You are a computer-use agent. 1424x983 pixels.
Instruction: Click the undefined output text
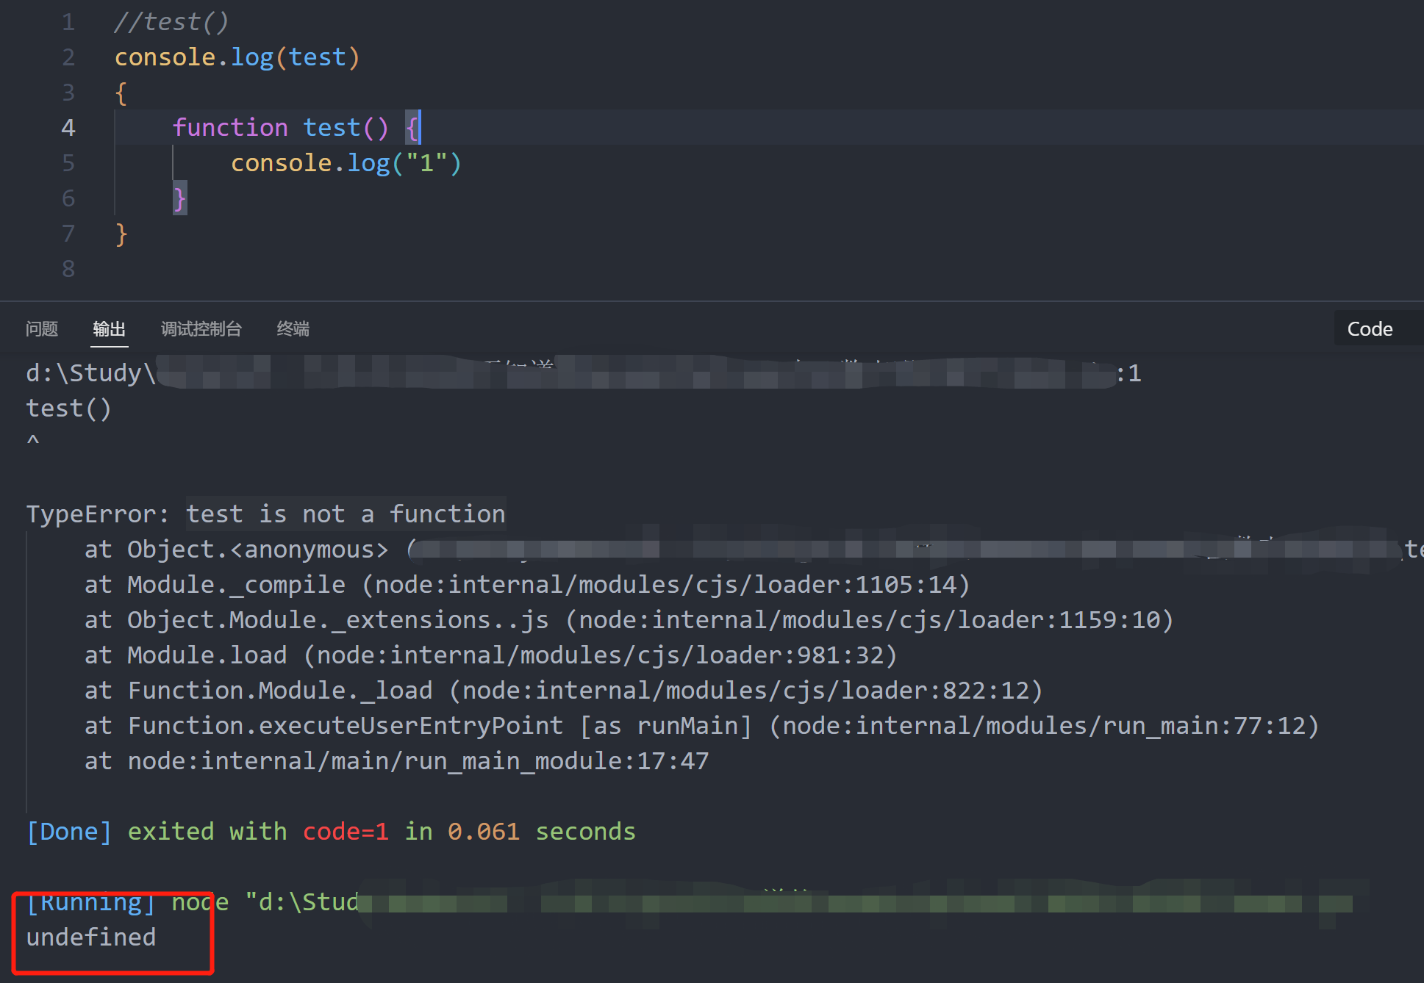point(91,937)
